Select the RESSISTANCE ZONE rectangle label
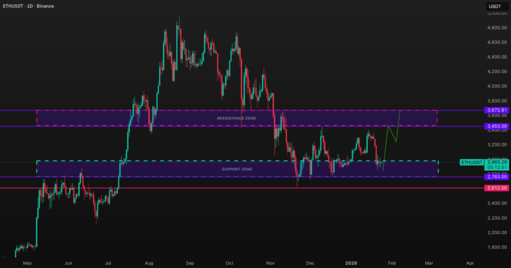The image size is (511, 268). pos(236,118)
